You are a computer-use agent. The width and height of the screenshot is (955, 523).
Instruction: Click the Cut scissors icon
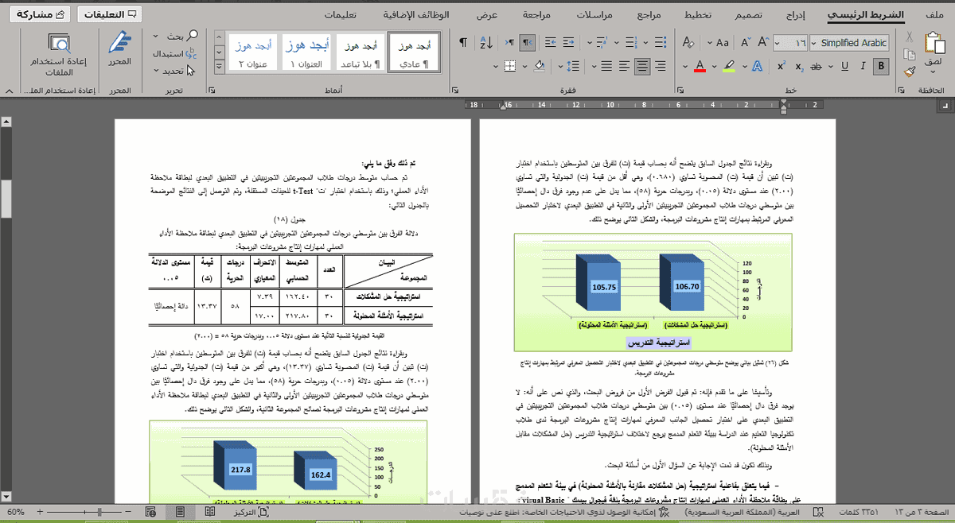pos(909,37)
